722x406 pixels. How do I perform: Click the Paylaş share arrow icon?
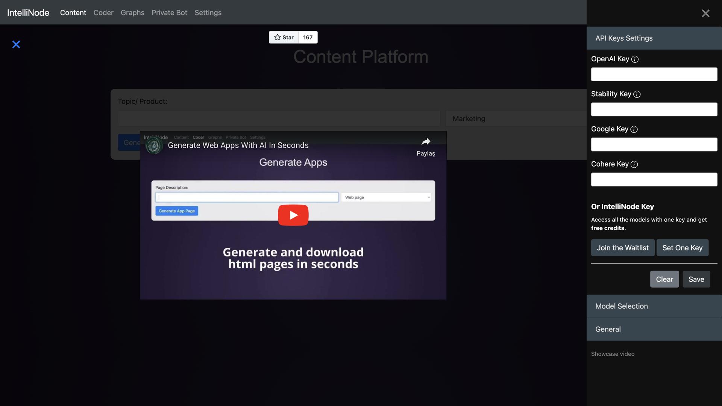[426, 142]
